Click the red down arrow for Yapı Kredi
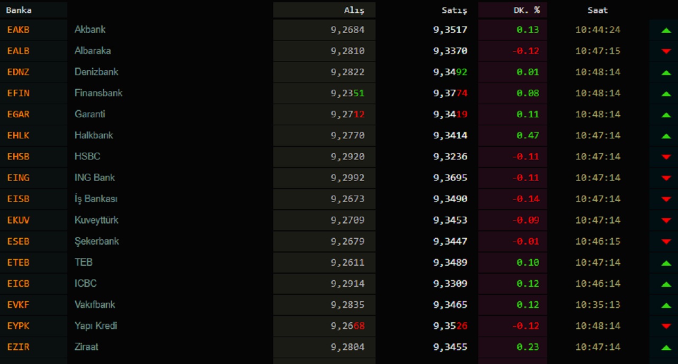 (x=666, y=326)
